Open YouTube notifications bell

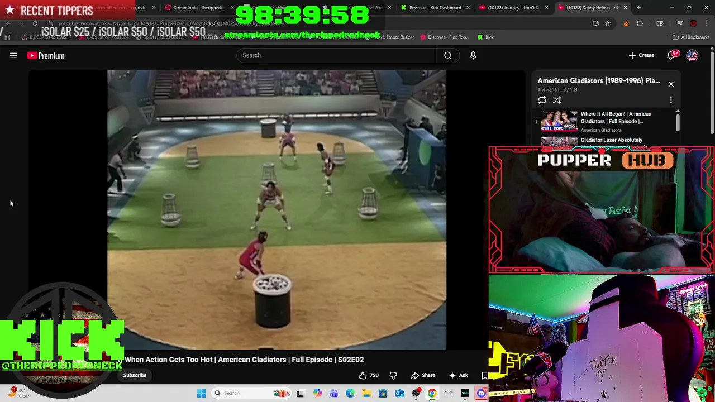[x=671, y=55]
